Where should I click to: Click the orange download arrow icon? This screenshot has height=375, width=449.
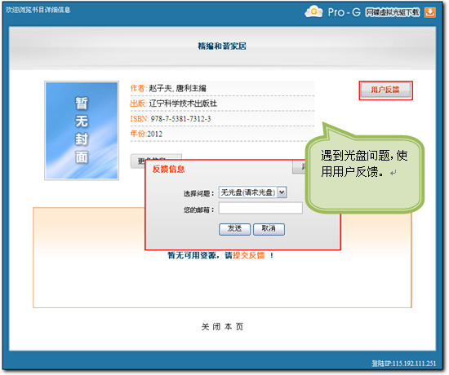(x=429, y=12)
